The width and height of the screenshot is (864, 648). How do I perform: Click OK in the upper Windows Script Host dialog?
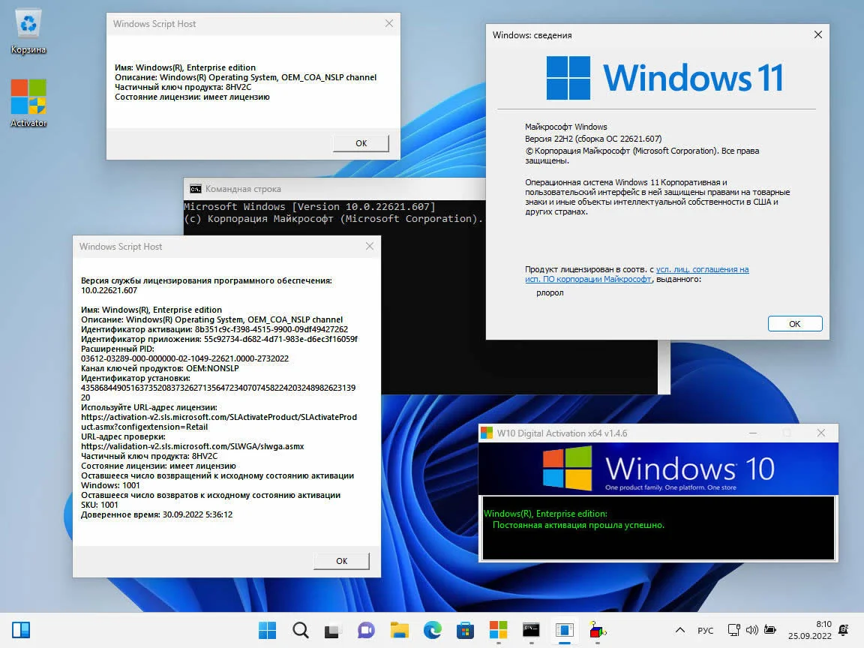pos(361,143)
